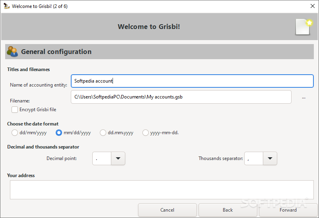Go Back to the previous step
Viewport: 319px width, 218px height.
(228, 210)
